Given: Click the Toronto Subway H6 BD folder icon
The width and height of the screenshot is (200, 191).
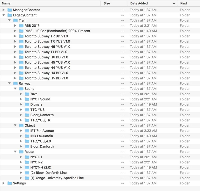Looking at the screenshot, I should point(21,57).
